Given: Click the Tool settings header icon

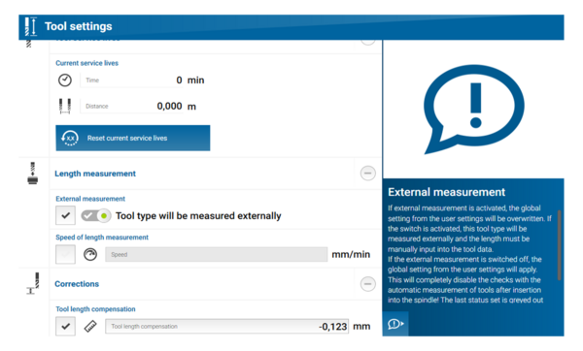Looking at the screenshot, I should point(31,26).
